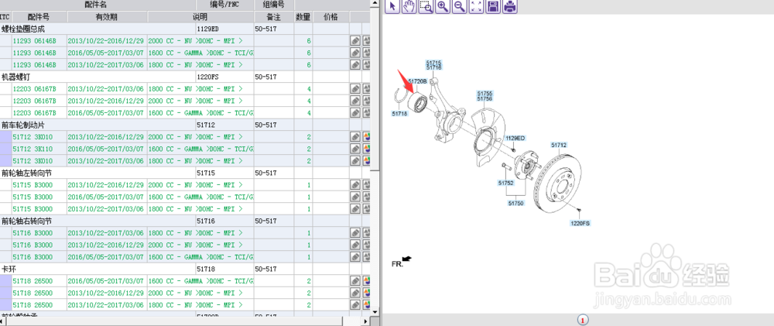Select the 51752 callout label
Viewport: 774px width, 326px height.
506,183
